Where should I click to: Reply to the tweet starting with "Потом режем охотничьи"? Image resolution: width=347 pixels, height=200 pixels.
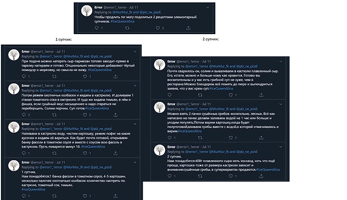23,114
